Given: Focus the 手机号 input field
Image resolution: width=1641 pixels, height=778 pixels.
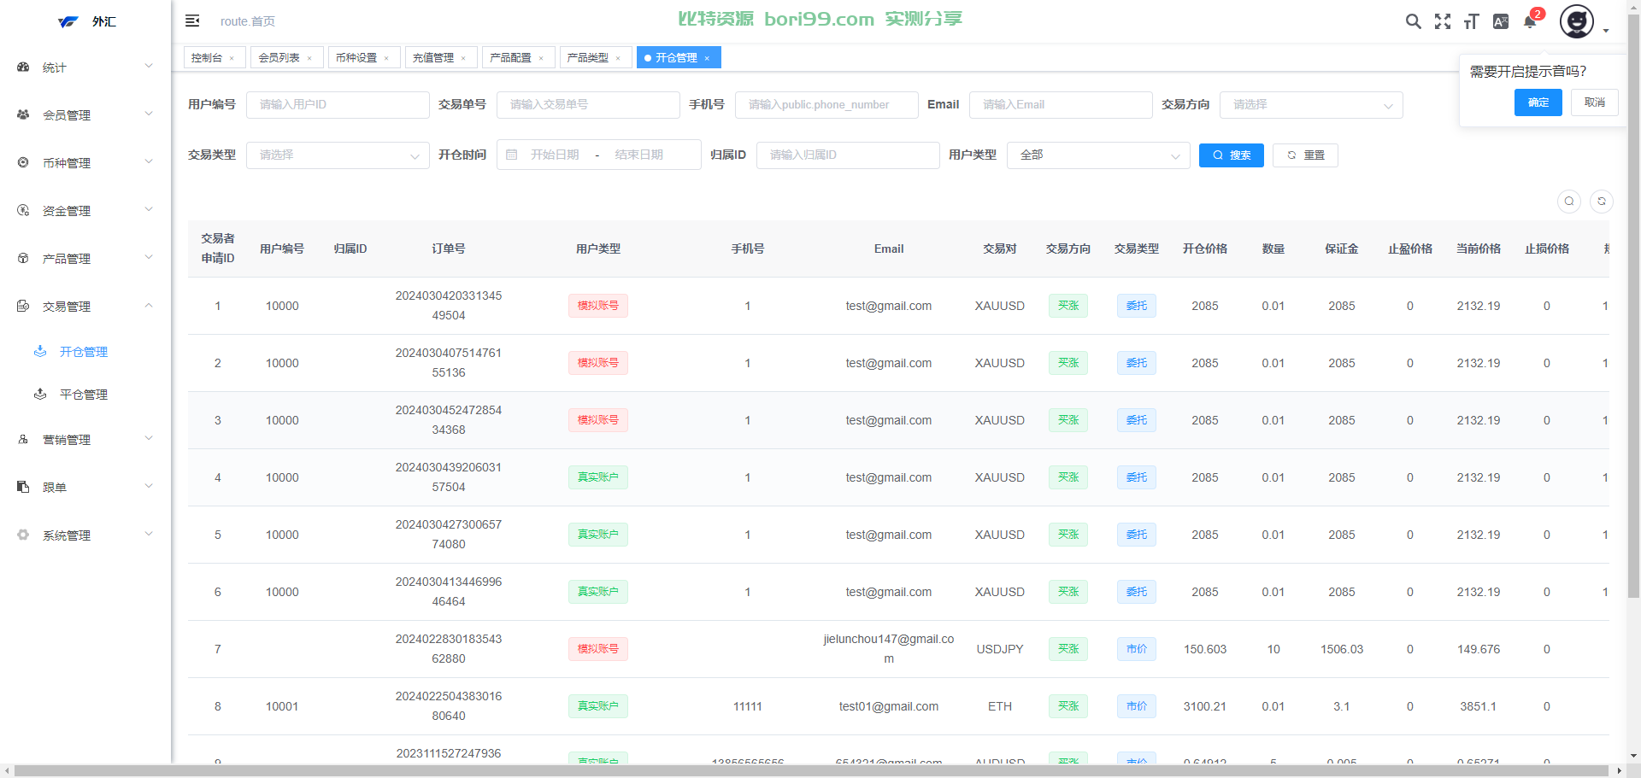Looking at the screenshot, I should (826, 105).
